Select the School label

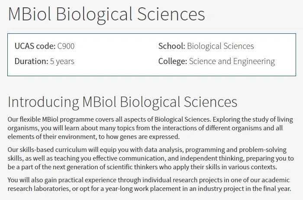click(172, 46)
